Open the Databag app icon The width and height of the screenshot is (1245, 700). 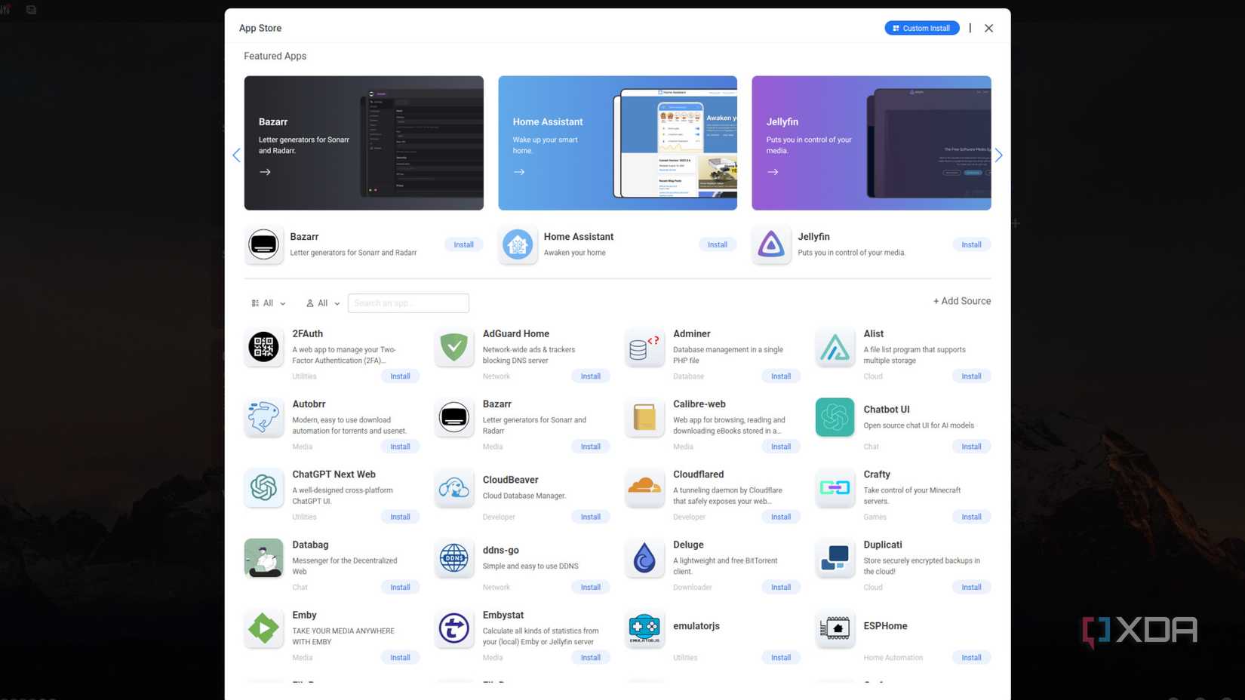pyautogui.click(x=263, y=557)
